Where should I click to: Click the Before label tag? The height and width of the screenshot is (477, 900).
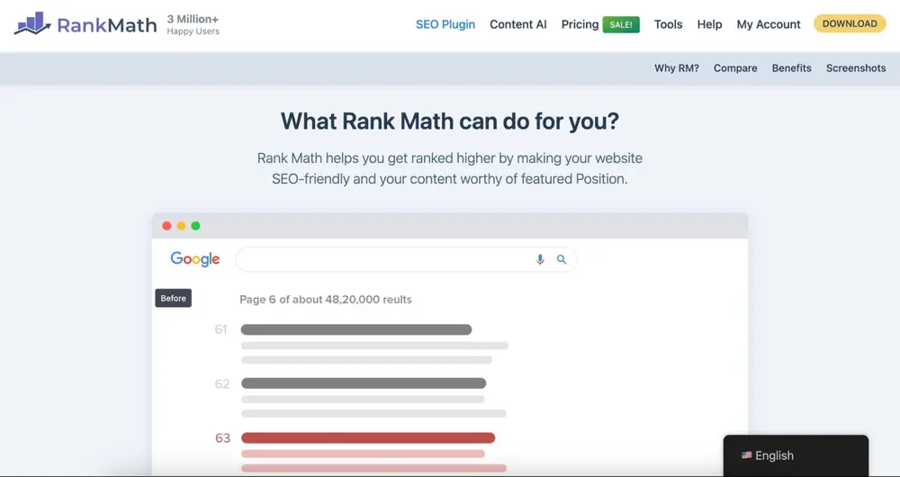[x=174, y=298]
